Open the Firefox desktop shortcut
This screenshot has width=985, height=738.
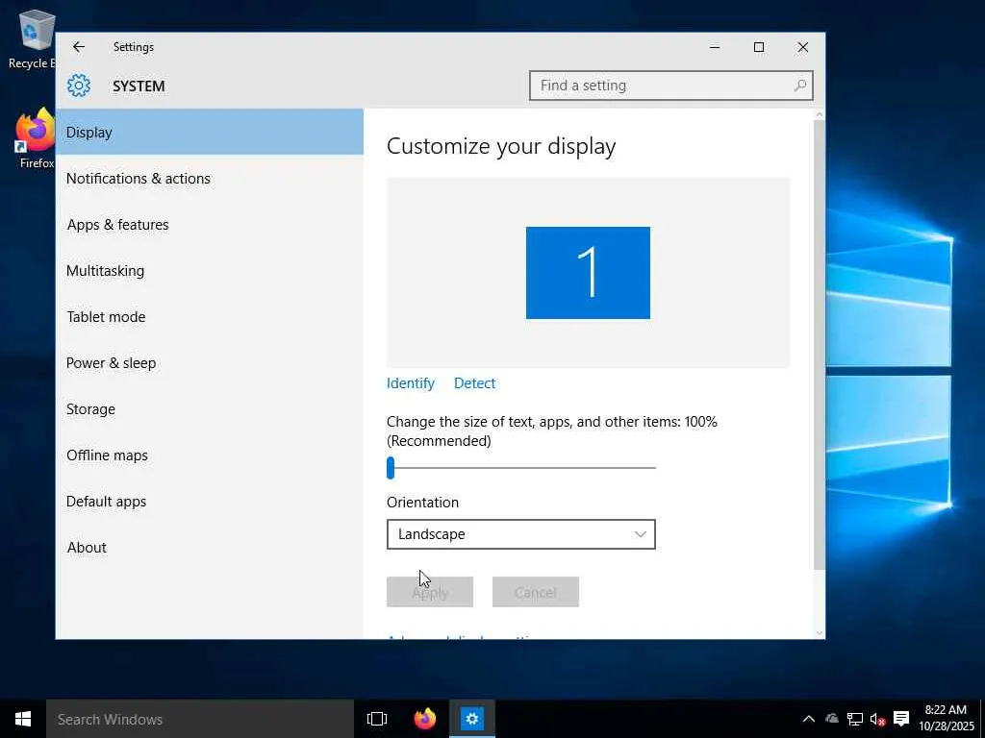36,138
